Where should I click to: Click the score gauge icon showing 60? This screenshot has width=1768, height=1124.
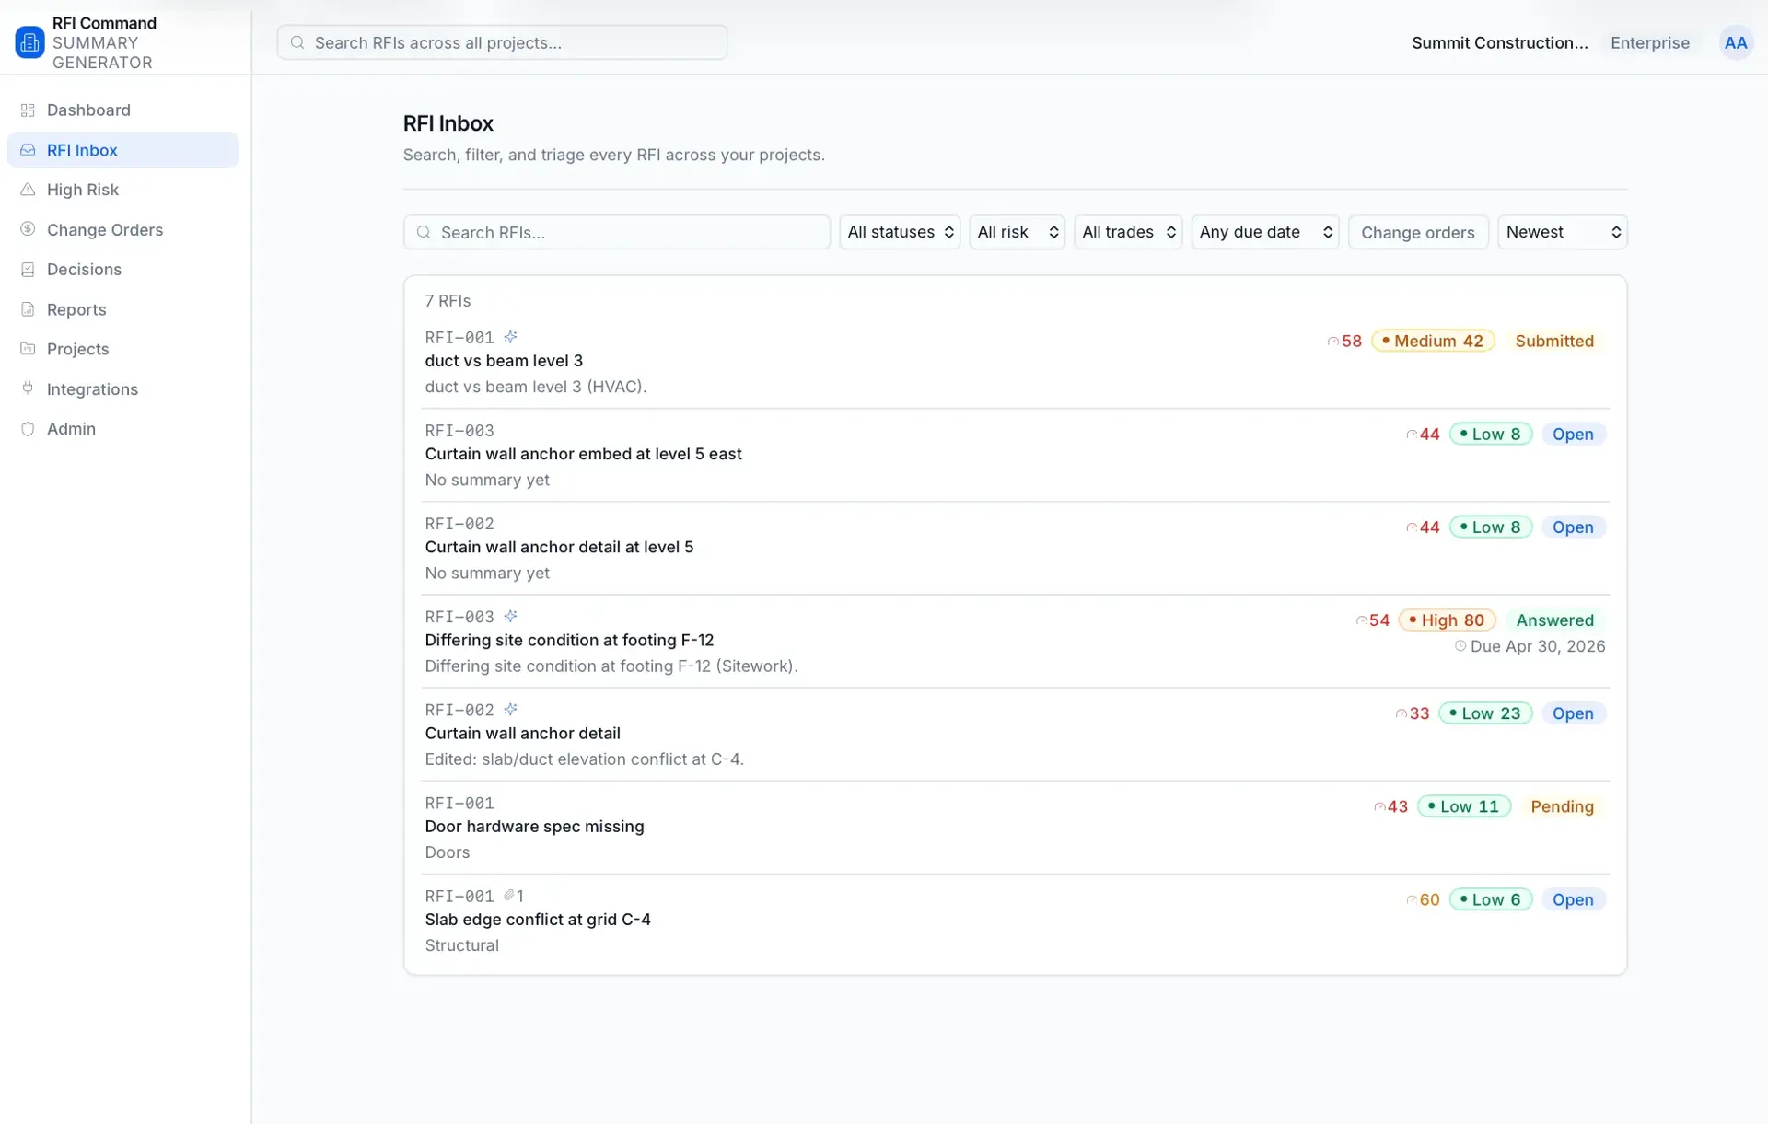(1412, 900)
